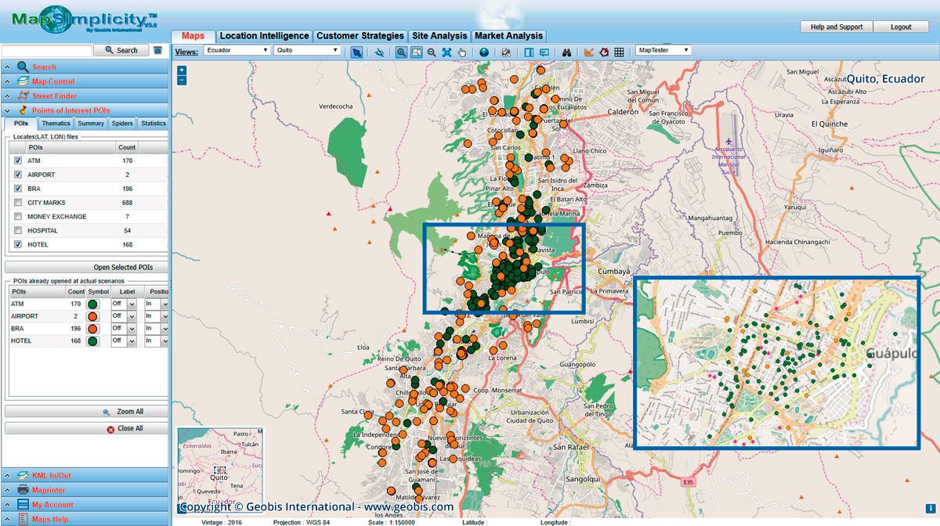The image size is (940, 526).
Task: Click the map comment bubble icon
Action: click(x=544, y=52)
